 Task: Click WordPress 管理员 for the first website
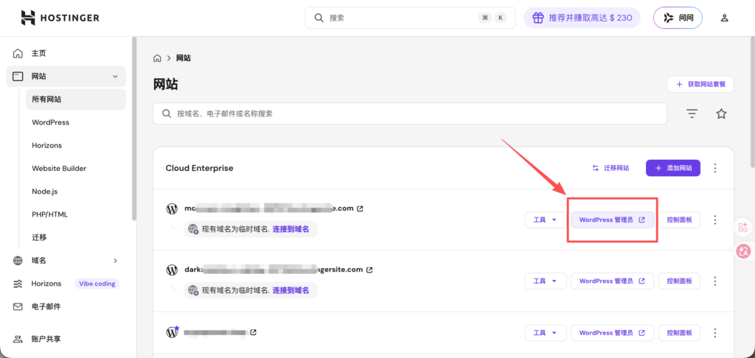[613, 220]
